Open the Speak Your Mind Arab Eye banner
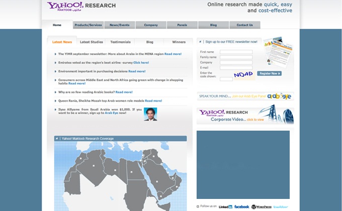The height and width of the screenshot is (211, 342). [245, 96]
